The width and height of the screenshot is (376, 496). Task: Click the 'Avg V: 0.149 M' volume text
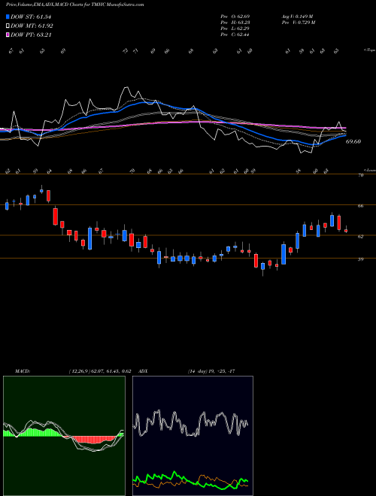tap(297, 17)
